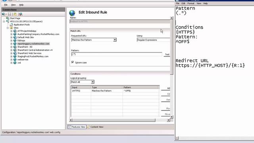Open the Using Regular Expressions dropdown
The image size is (254, 143).
(154, 40)
